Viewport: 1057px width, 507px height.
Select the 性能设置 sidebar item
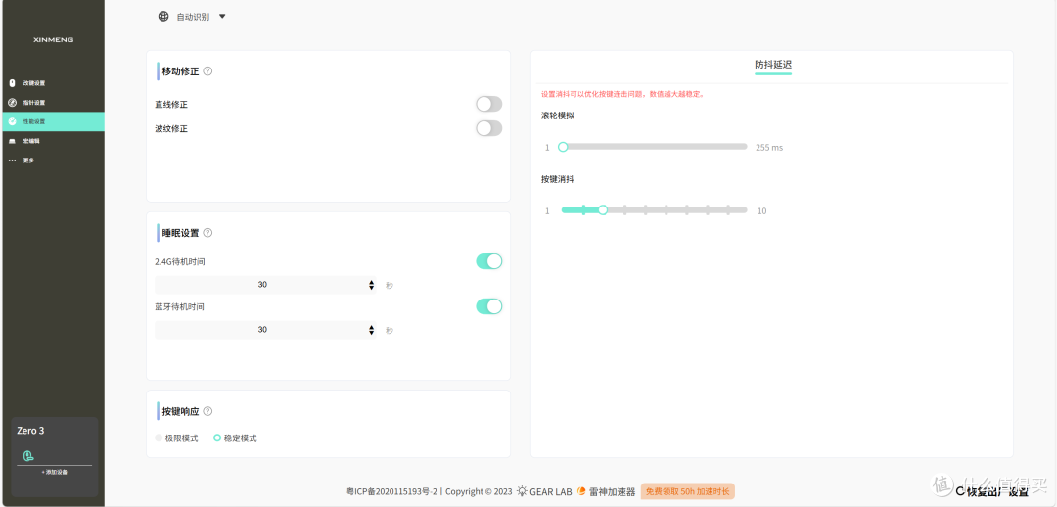pyautogui.click(x=52, y=121)
